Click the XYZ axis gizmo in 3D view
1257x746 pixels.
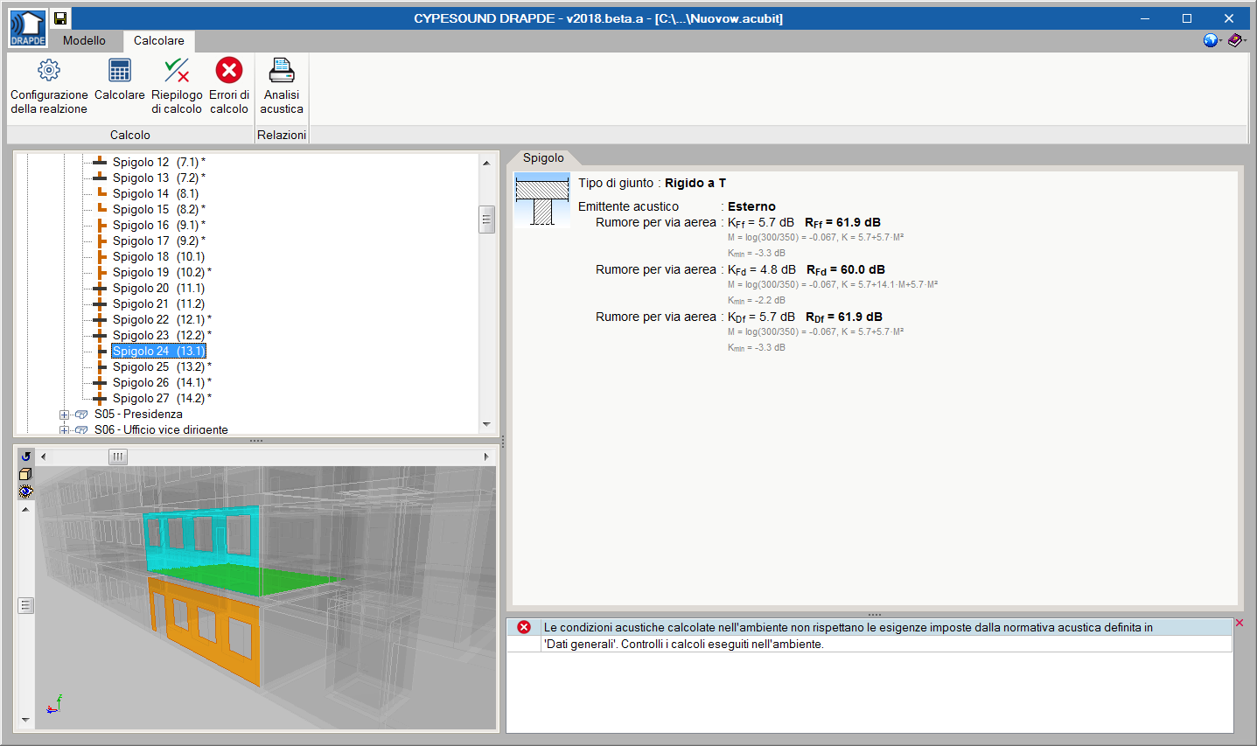pyautogui.click(x=54, y=704)
